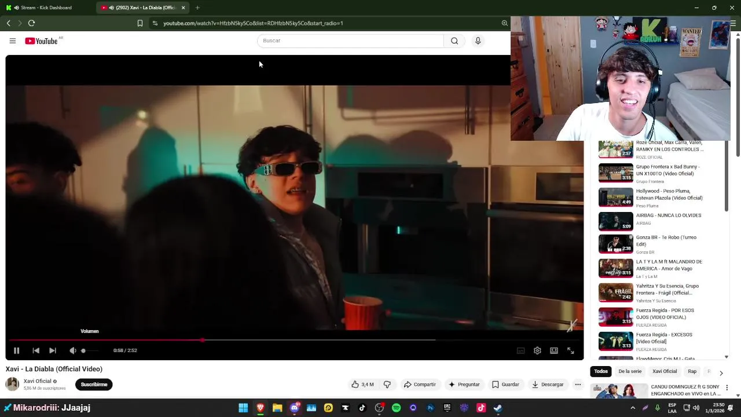Viewport: 741px width, 417px height.
Task: Open the Windows Start menu
Action: coord(243,408)
